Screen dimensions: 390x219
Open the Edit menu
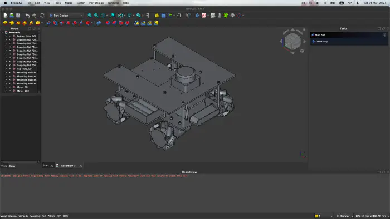(x=37, y=3)
